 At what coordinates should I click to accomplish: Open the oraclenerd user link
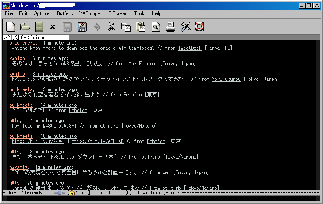22,43
